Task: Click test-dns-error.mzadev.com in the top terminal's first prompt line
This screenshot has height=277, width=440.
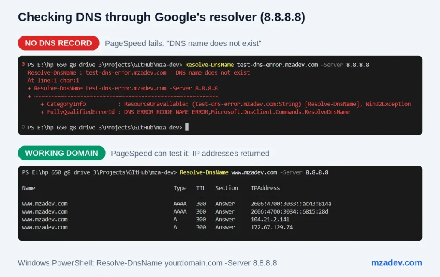Action: 277,65
